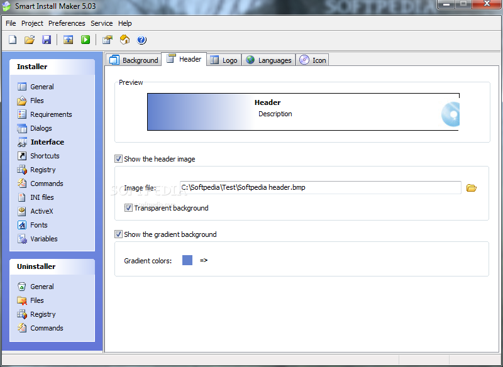This screenshot has width=503, height=367.
Task: Open Uninstaller Commands section
Action: point(40,328)
